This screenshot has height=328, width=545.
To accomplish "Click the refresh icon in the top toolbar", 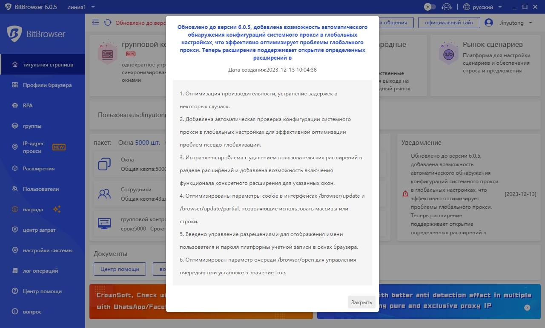I will (x=108, y=23).
